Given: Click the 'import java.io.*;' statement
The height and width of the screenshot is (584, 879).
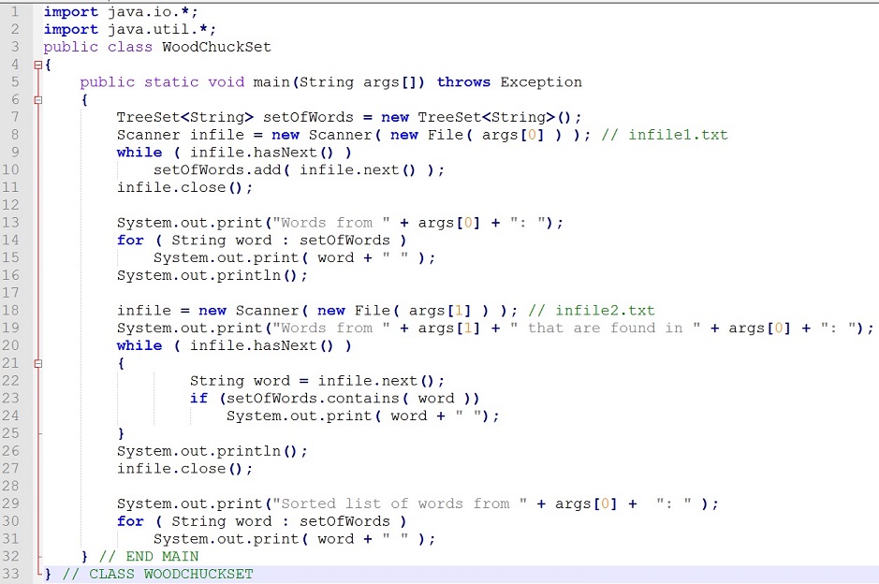Looking at the screenshot, I should (x=121, y=12).
